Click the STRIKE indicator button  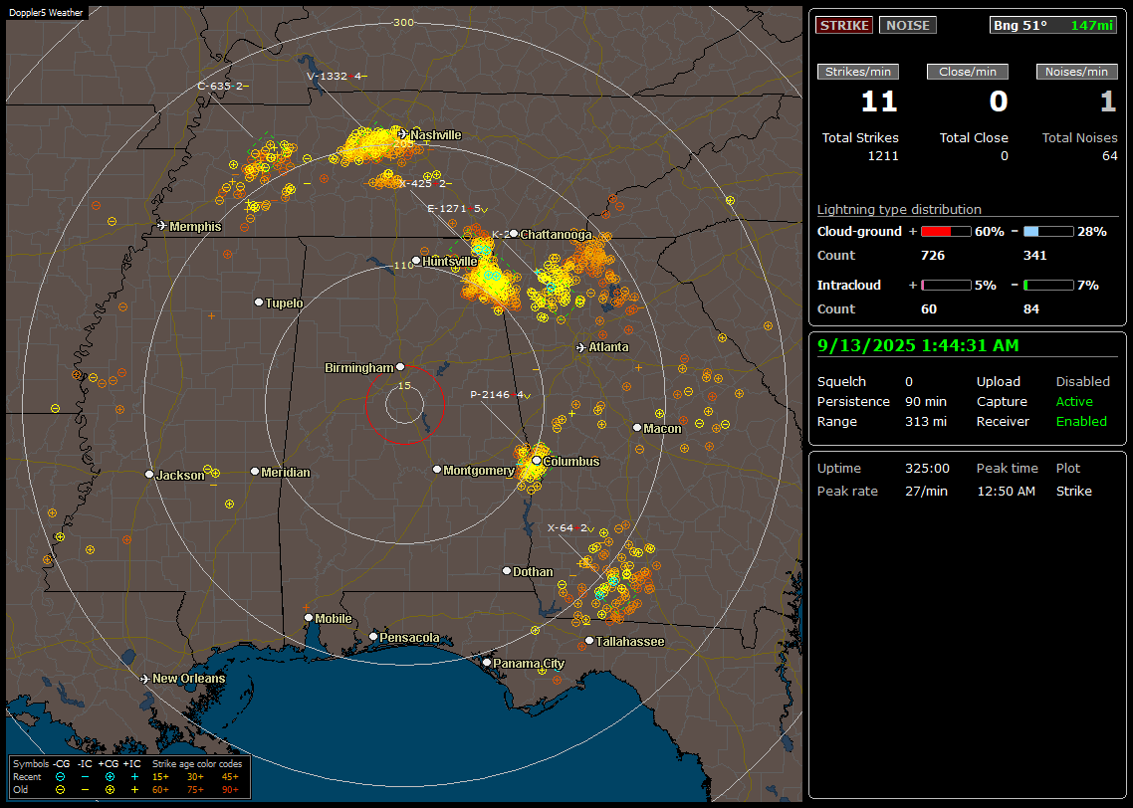(844, 25)
